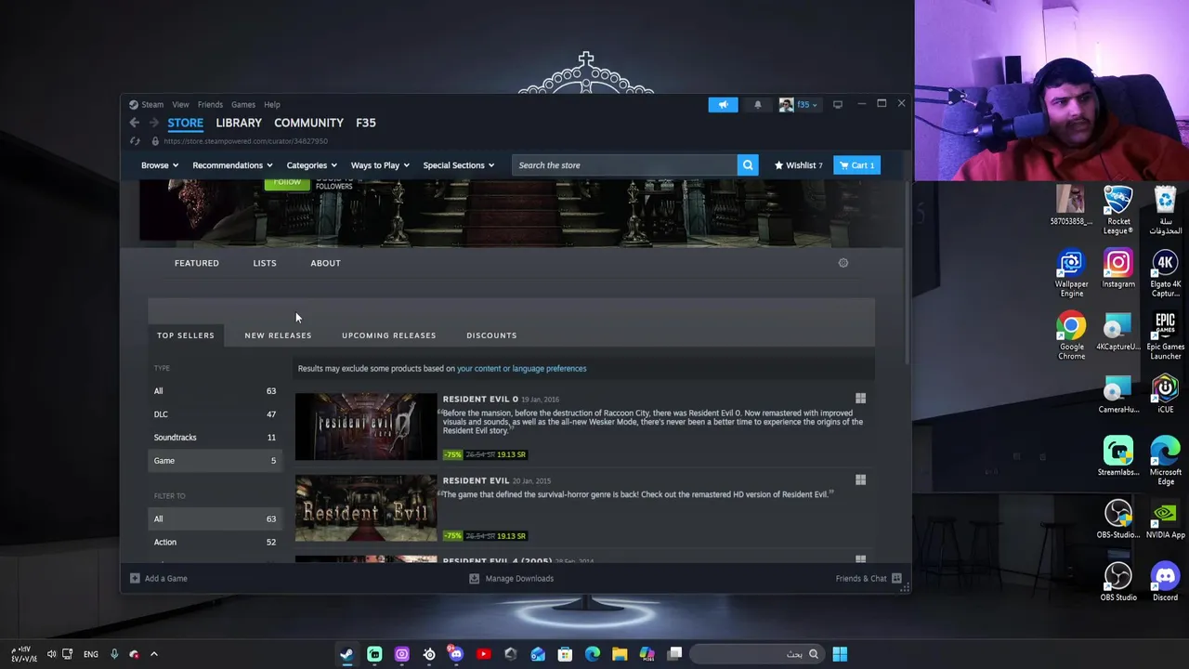Open Rocket League desktop shortcut

coord(1118,211)
